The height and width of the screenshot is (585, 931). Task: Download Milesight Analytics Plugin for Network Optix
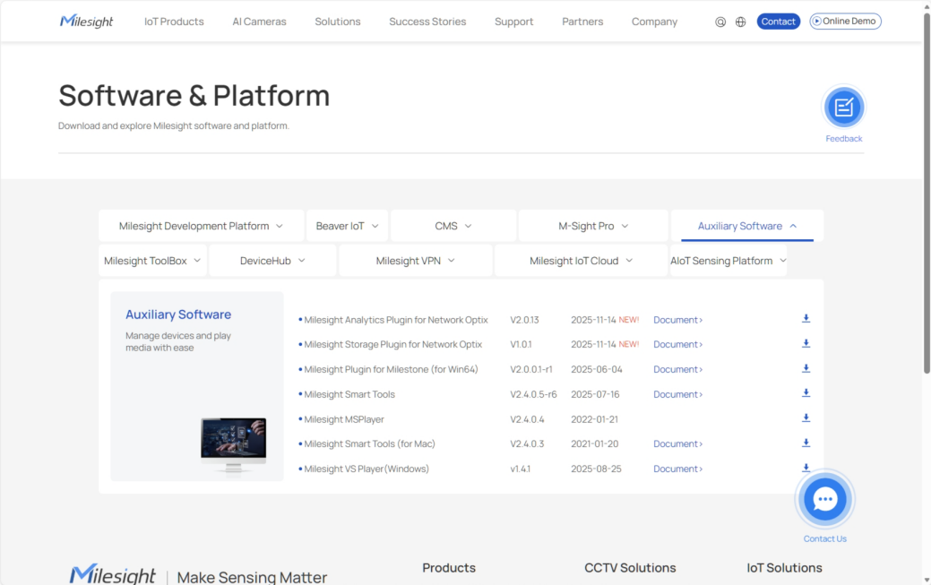[x=806, y=318]
